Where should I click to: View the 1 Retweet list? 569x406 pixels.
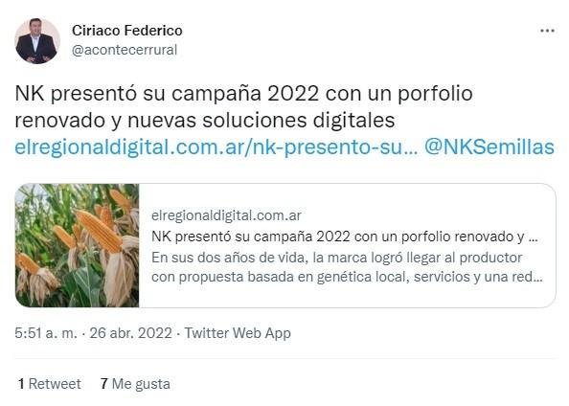pos(50,384)
